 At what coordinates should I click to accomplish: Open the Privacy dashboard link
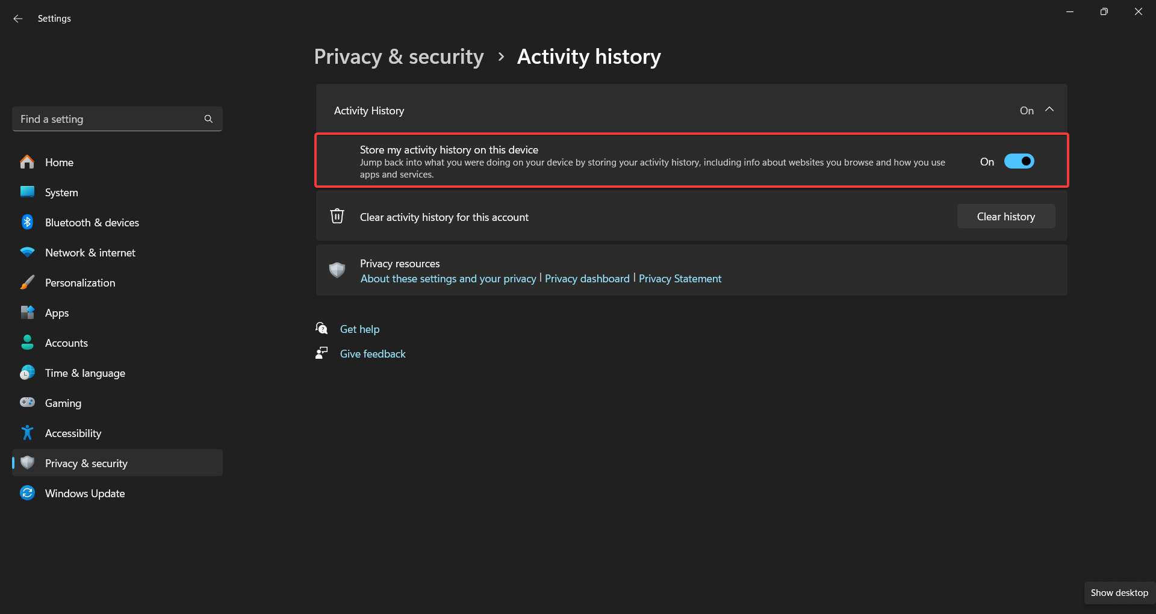pos(587,279)
